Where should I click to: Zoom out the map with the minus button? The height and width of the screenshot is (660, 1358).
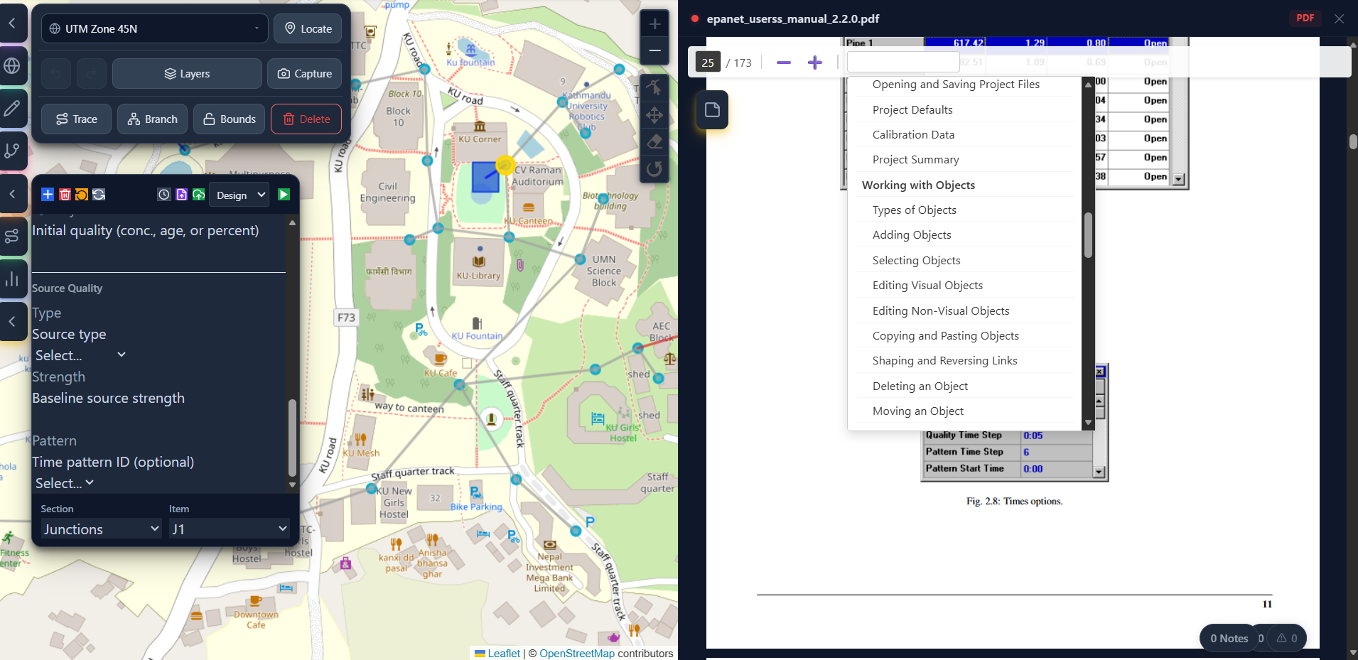pos(654,51)
